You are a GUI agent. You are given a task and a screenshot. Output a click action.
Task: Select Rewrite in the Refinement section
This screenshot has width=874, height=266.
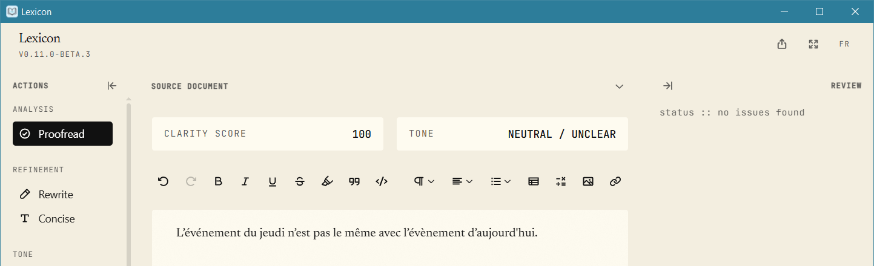click(62, 195)
